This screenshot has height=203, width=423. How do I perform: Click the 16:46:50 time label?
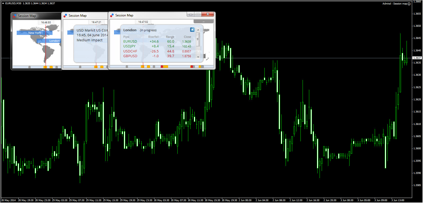pos(46,22)
